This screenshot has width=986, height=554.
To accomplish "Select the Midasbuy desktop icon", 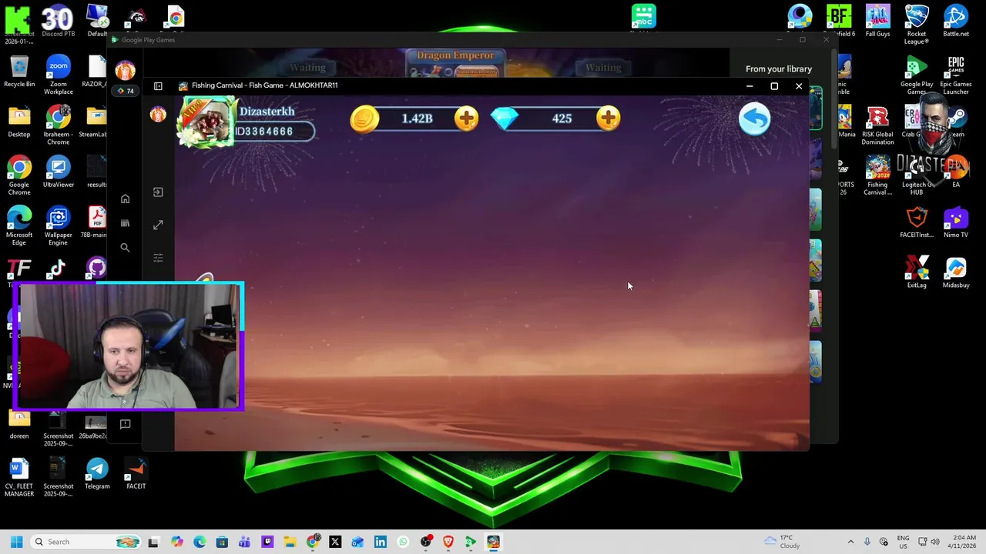I will coord(956,272).
